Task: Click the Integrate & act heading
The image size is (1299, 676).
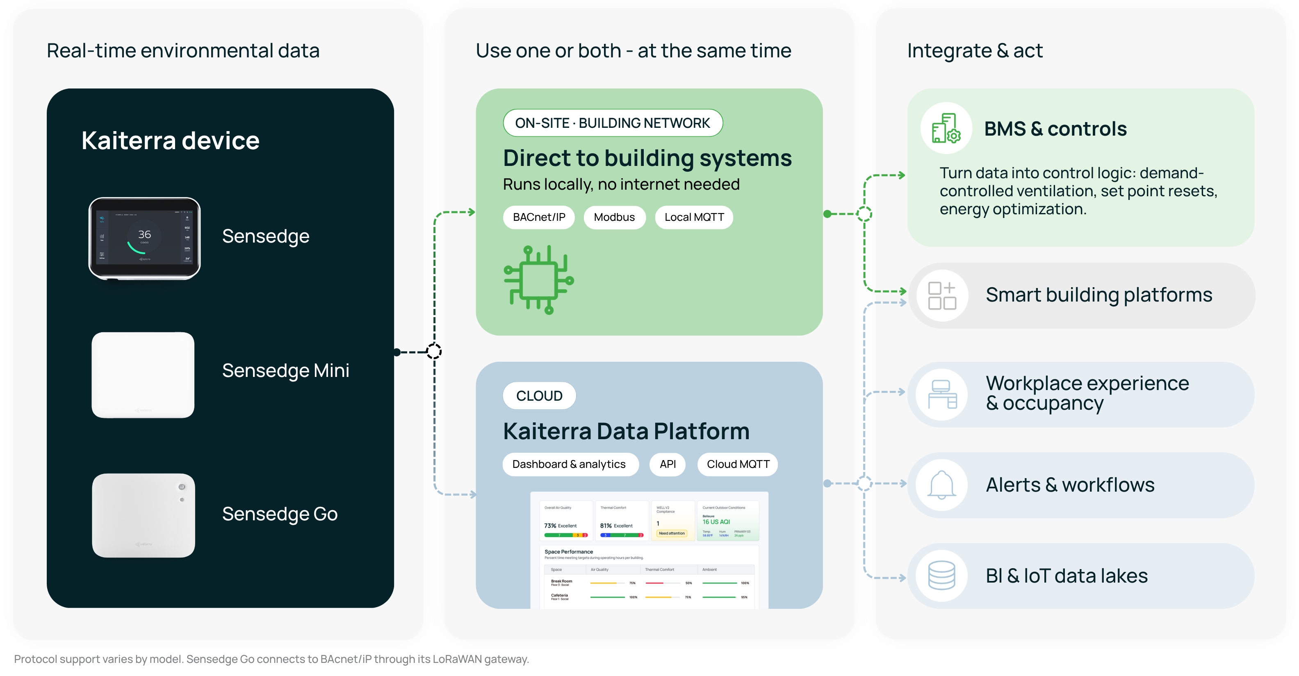Action: [x=975, y=50]
